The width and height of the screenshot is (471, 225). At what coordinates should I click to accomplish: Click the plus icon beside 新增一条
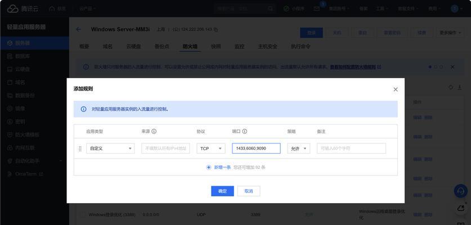point(209,167)
